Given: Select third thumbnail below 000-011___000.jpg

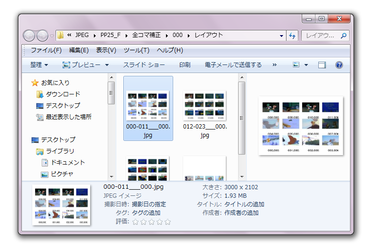Looking at the screenshot, I should pyautogui.click(x=148, y=168).
